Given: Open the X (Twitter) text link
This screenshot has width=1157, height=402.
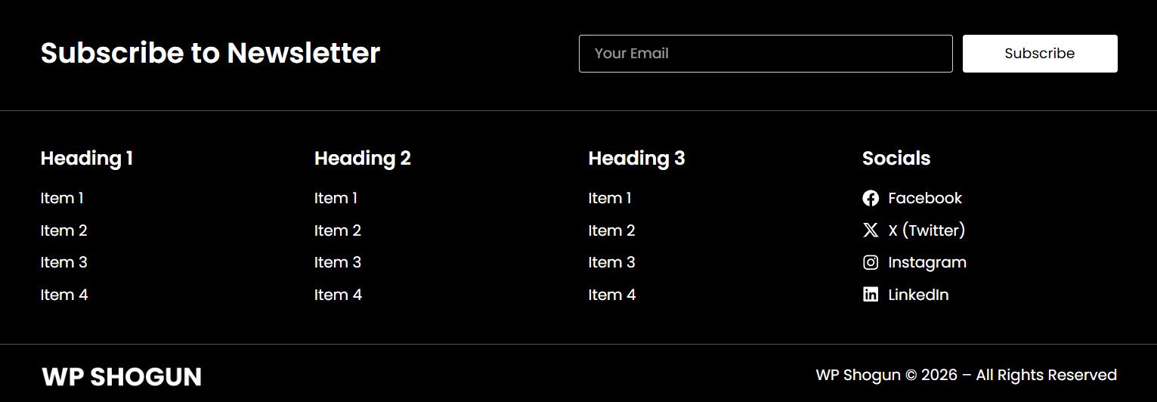Looking at the screenshot, I should 927,230.
